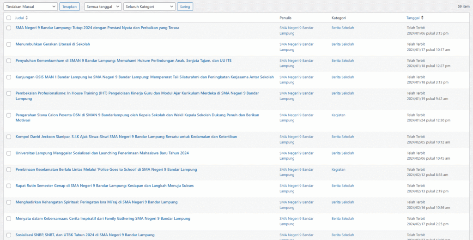This screenshot has height=240, width=473.
Task: Click the Terapkan button
Action: tap(69, 6)
